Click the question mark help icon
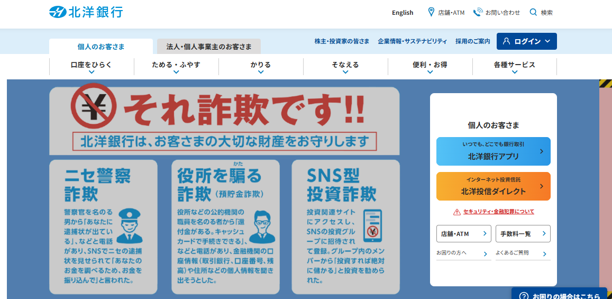This screenshot has width=612, height=299. (524, 296)
